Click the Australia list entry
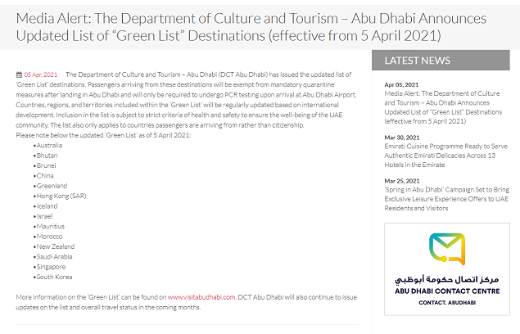The height and width of the screenshot is (334, 520). coord(49,145)
